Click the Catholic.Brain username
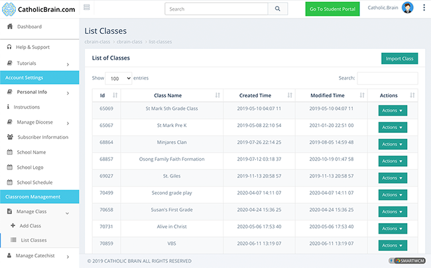The width and height of the screenshot is (431, 268). (x=383, y=8)
